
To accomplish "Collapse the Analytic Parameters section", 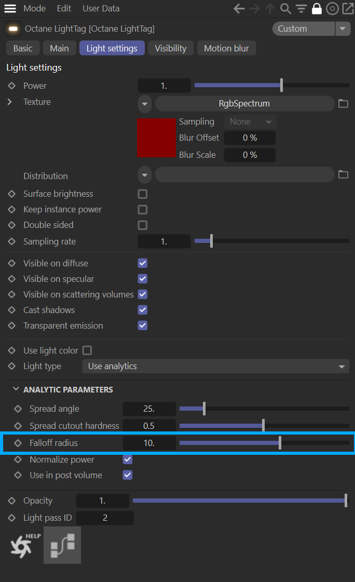I will click(x=16, y=389).
